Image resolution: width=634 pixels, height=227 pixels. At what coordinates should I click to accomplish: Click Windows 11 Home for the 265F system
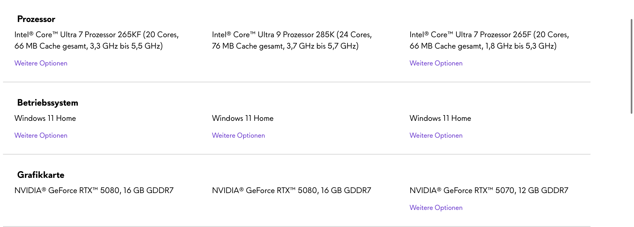click(440, 118)
